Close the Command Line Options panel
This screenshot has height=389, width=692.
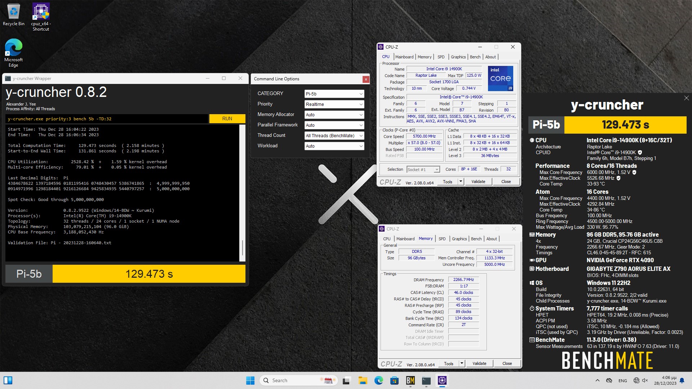(x=366, y=79)
